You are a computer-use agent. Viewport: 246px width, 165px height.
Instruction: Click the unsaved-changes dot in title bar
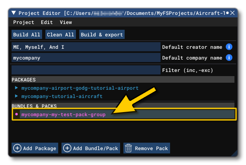pyautogui.click(x=227, y=13)
